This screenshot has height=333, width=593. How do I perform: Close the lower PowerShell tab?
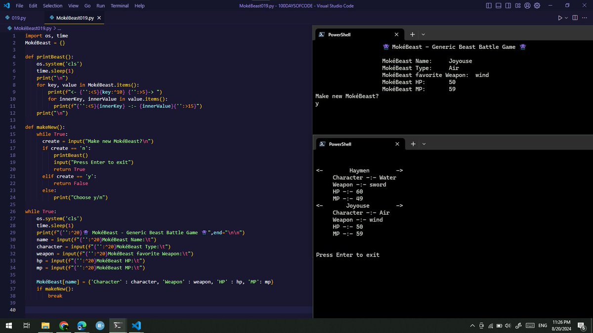click(396, 144)
